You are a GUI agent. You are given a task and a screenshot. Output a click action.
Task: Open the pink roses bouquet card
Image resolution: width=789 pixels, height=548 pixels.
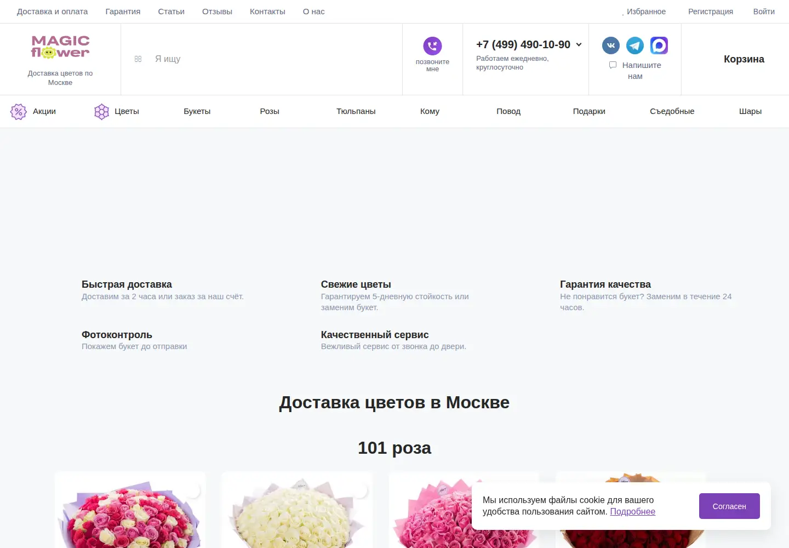[x=430, y=510]
